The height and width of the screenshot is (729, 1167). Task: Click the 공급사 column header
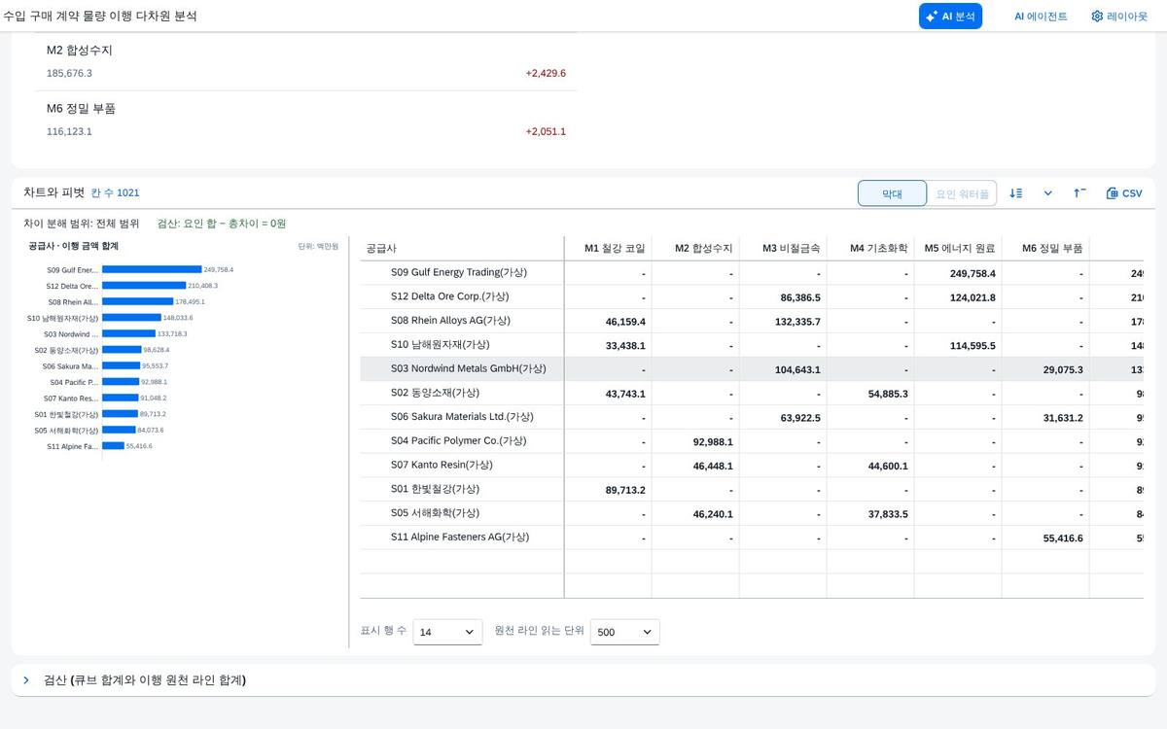point(462,248)
